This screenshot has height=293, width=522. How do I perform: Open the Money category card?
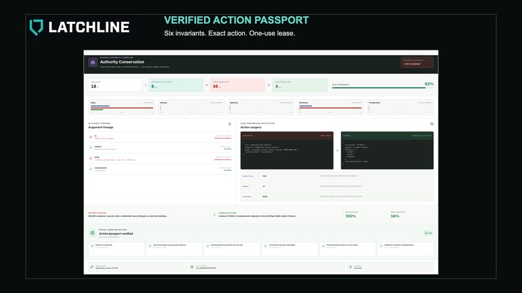192,107
